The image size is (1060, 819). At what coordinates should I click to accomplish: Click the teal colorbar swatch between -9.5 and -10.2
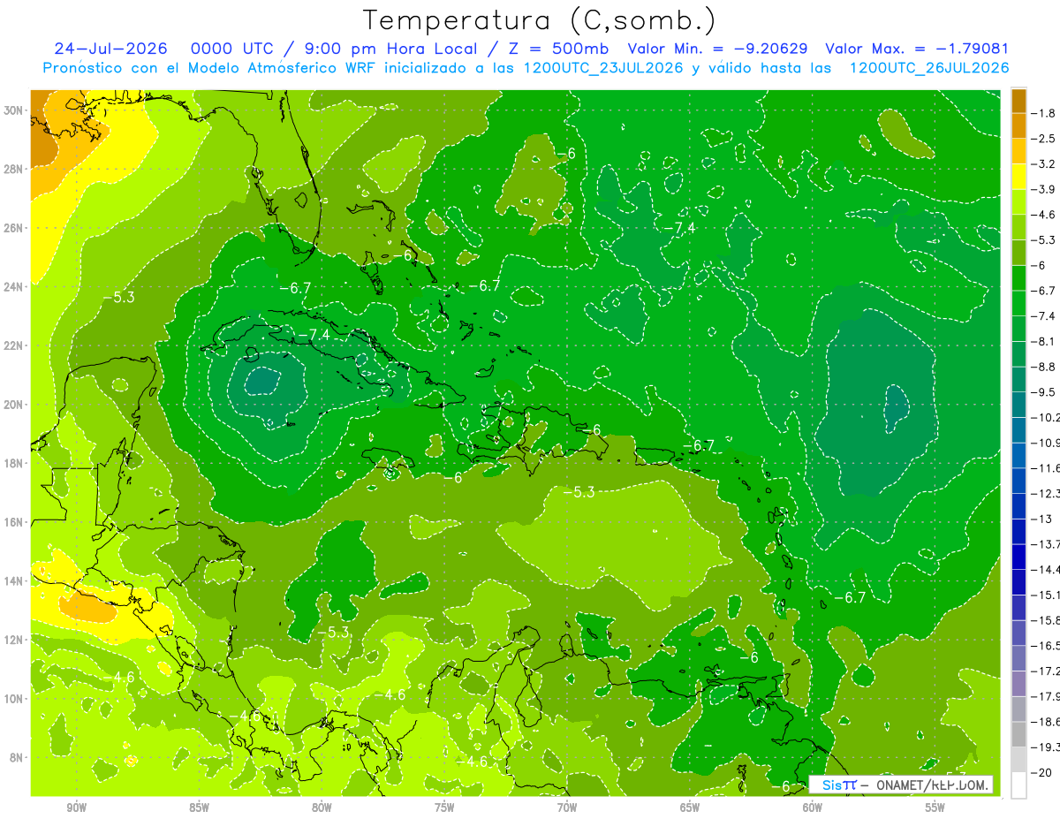[1018, 405]
